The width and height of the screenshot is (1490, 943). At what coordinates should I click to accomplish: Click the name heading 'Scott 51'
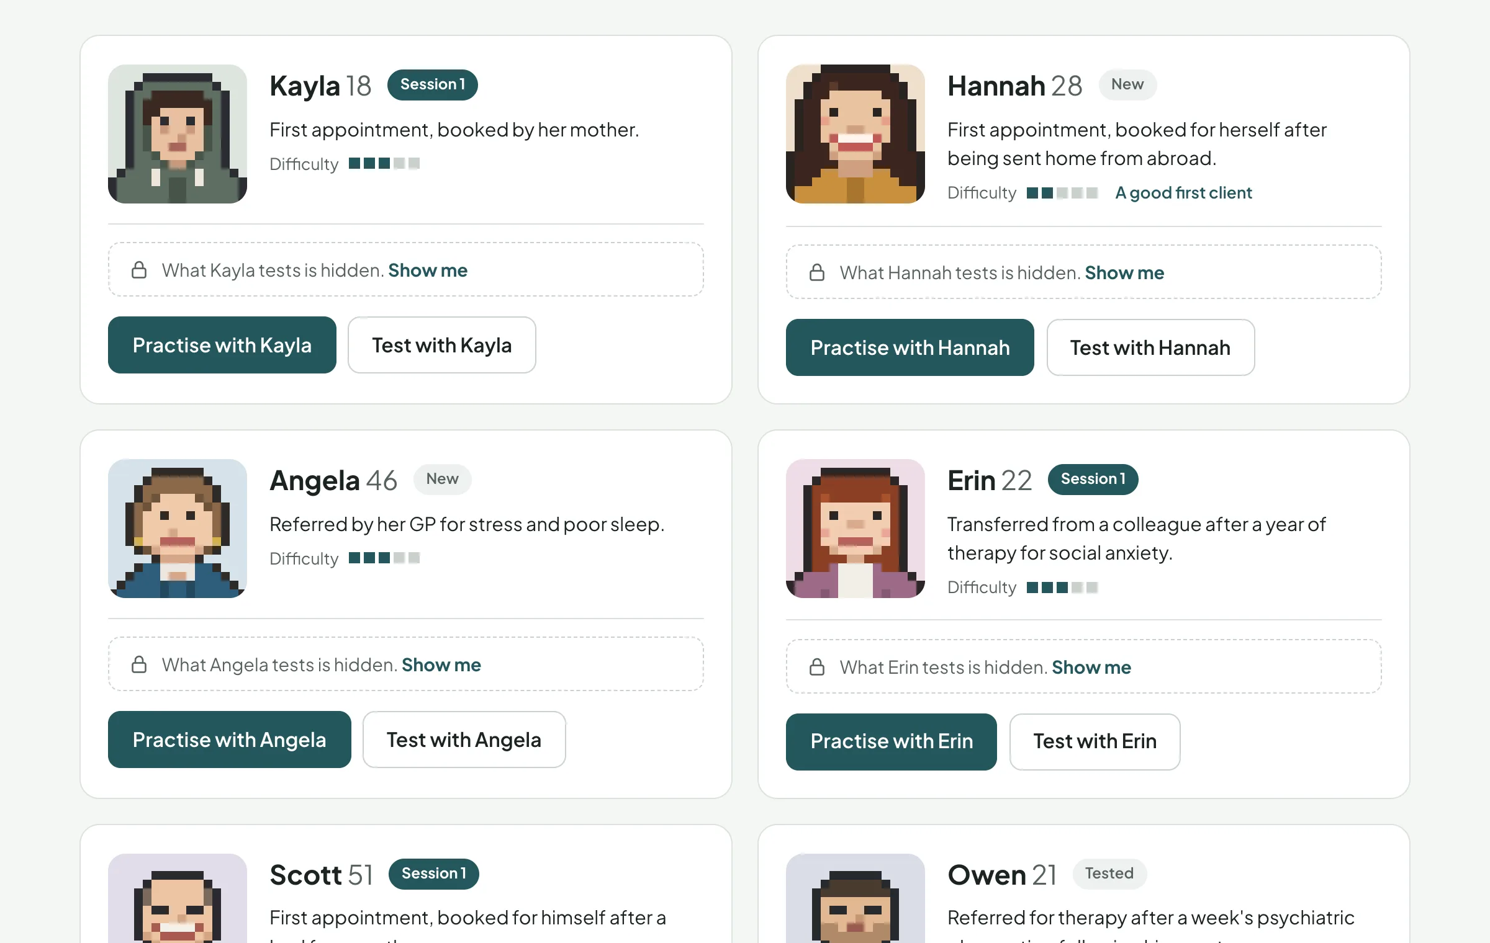[322, 875]
